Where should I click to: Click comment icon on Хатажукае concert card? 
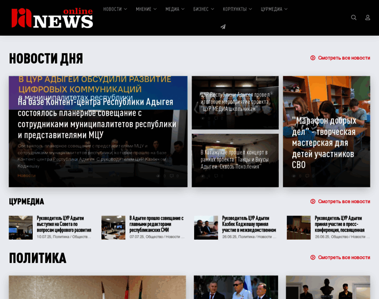pyautogui.click(x=216, y=175)
